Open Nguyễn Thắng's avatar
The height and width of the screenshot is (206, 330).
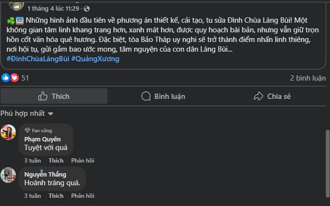tap(8, 175)
